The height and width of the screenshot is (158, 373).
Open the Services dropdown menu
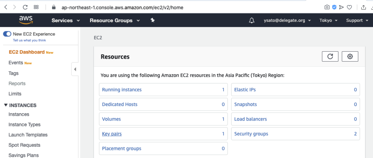pos(66,20)
